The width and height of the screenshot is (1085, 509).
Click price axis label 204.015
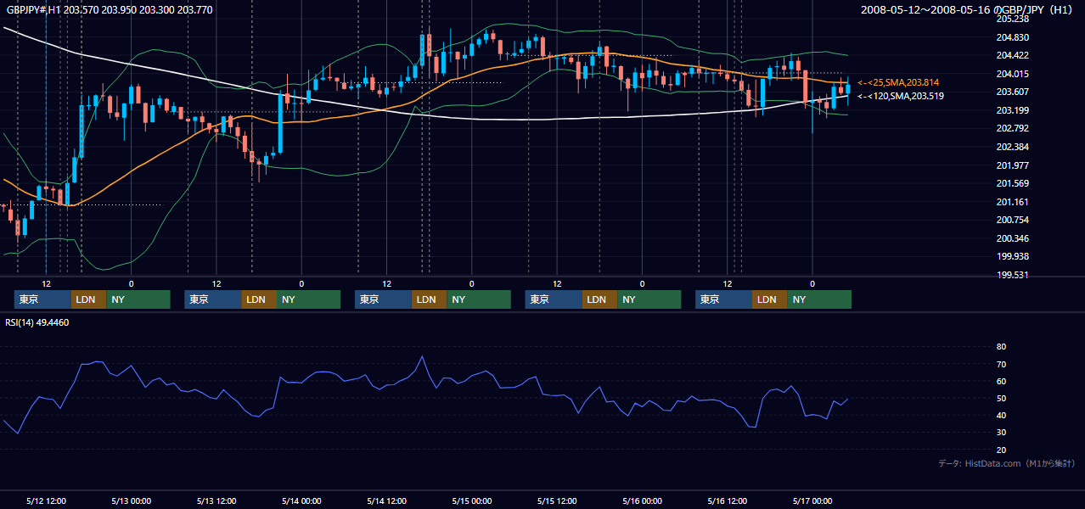(x=1013, y=74)
